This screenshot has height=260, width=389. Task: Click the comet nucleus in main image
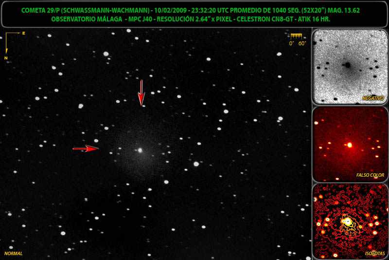pos(140,150)
